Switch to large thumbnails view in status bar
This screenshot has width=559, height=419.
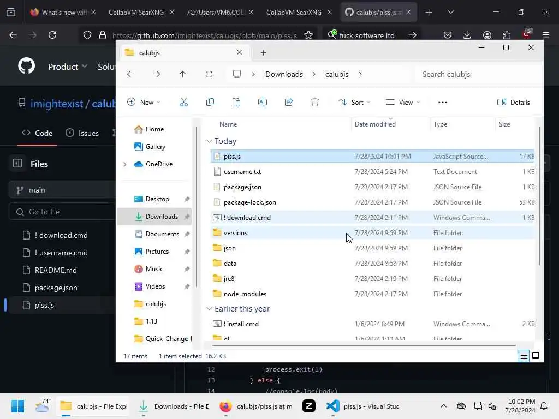[536, 356]
